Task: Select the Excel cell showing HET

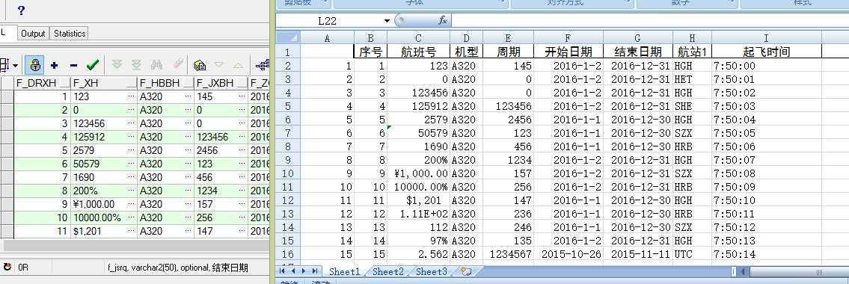Action: click(x=693, y=79)
